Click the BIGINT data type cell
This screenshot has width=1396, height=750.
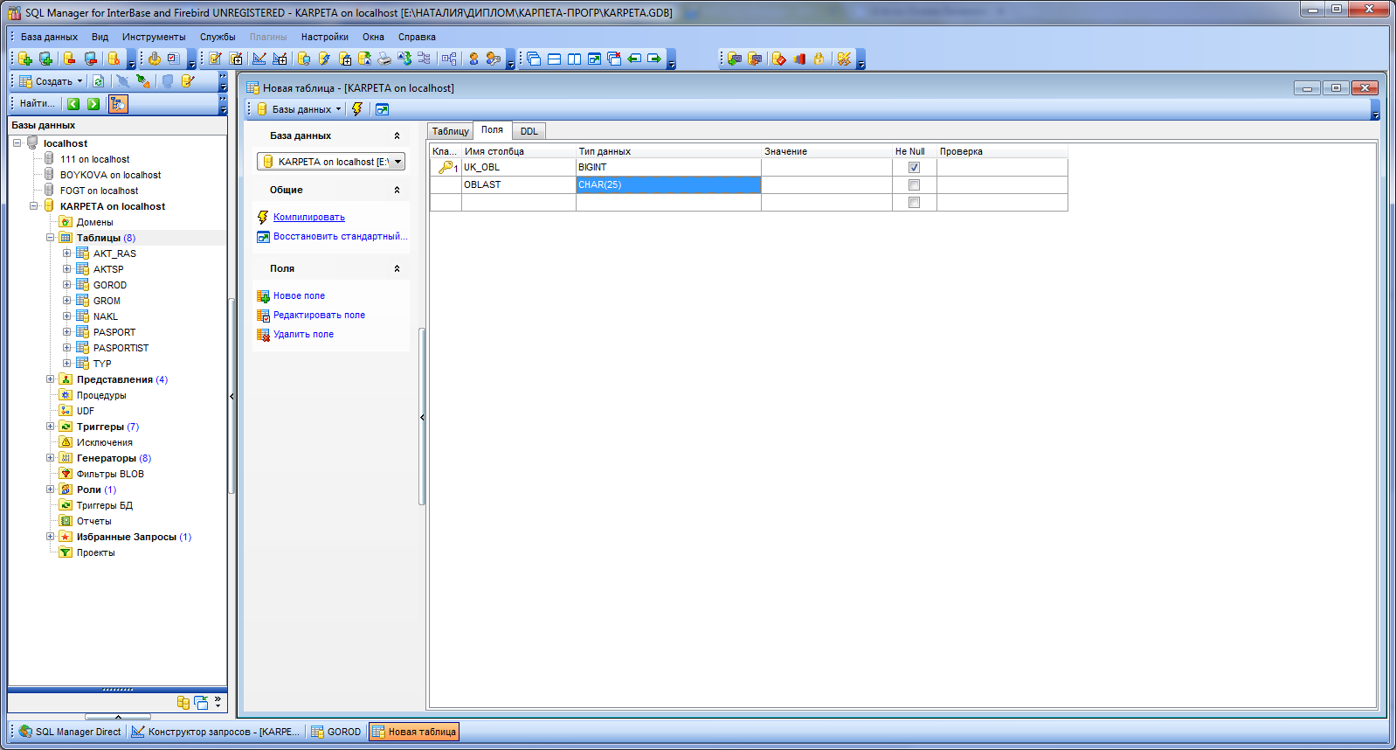[x=668, y=167]
